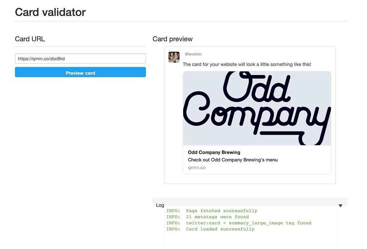367x249 pixels.
Task: Click the Card URL section heading
Action: point(30,39)
